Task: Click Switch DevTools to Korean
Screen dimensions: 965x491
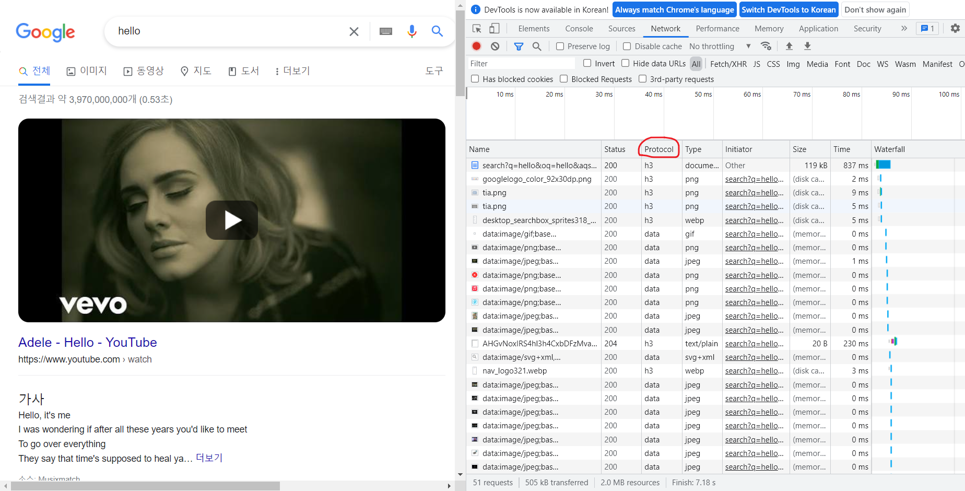Action: [789, 10]
